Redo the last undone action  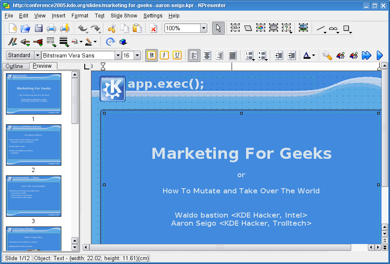coord(95,28)
